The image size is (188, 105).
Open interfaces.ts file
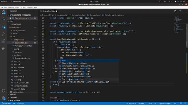(x=22, y=77)
